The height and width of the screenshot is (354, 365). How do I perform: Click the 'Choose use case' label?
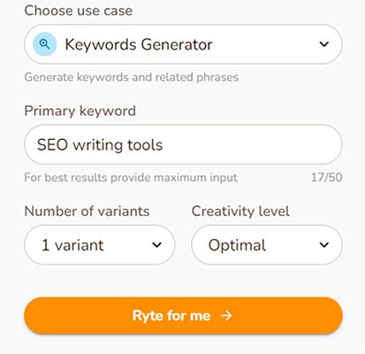[79, 11]
